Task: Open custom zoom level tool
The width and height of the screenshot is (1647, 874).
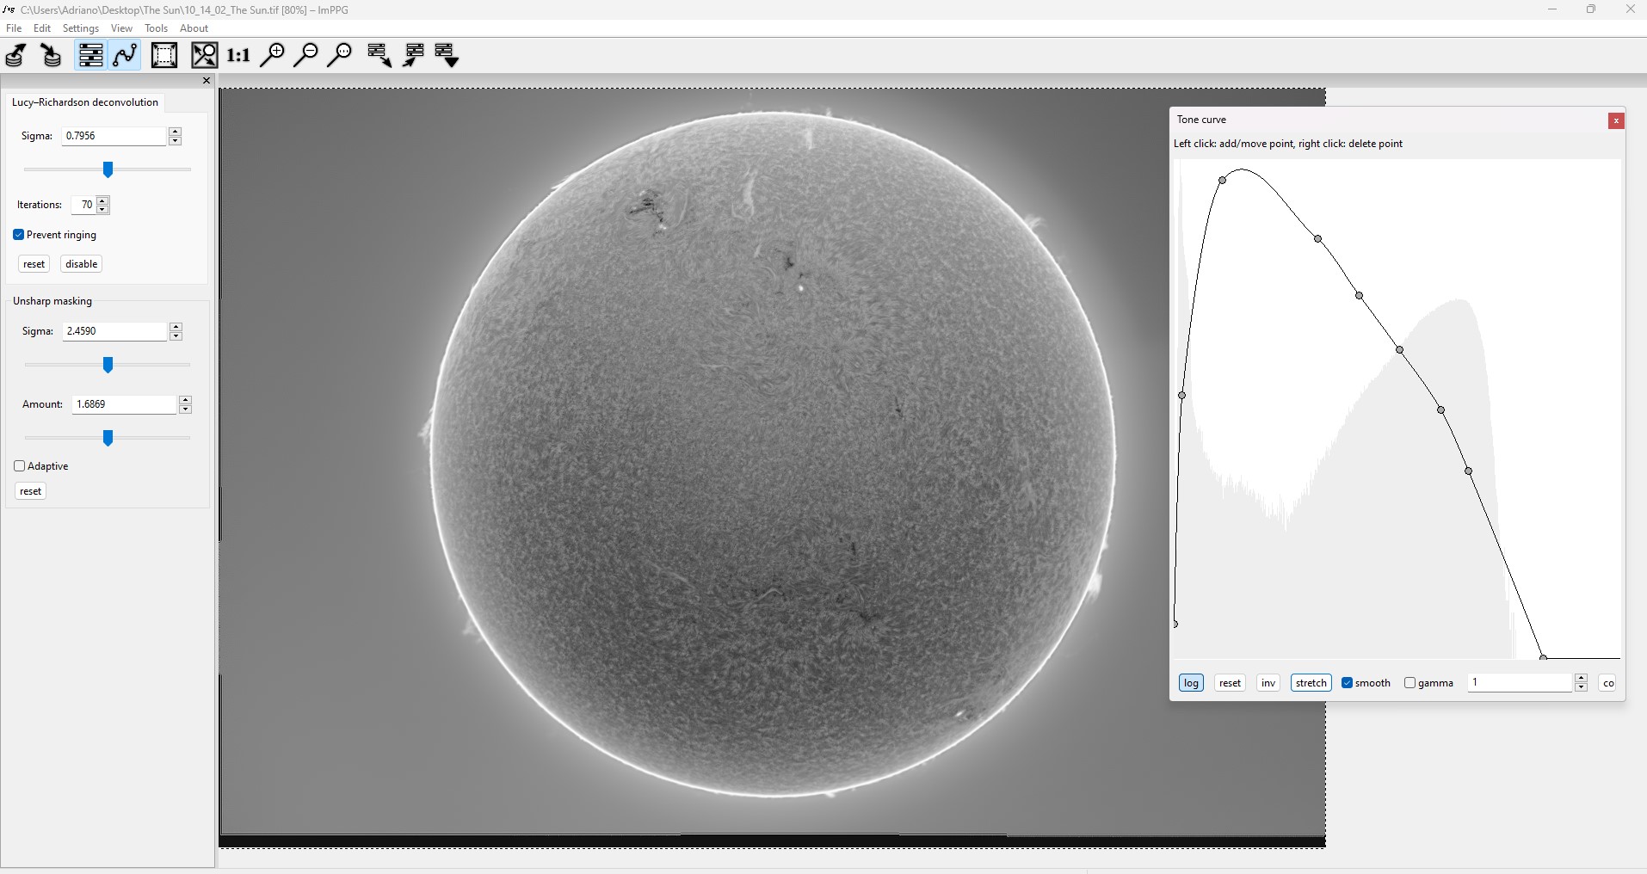Action: pos(341,55)
